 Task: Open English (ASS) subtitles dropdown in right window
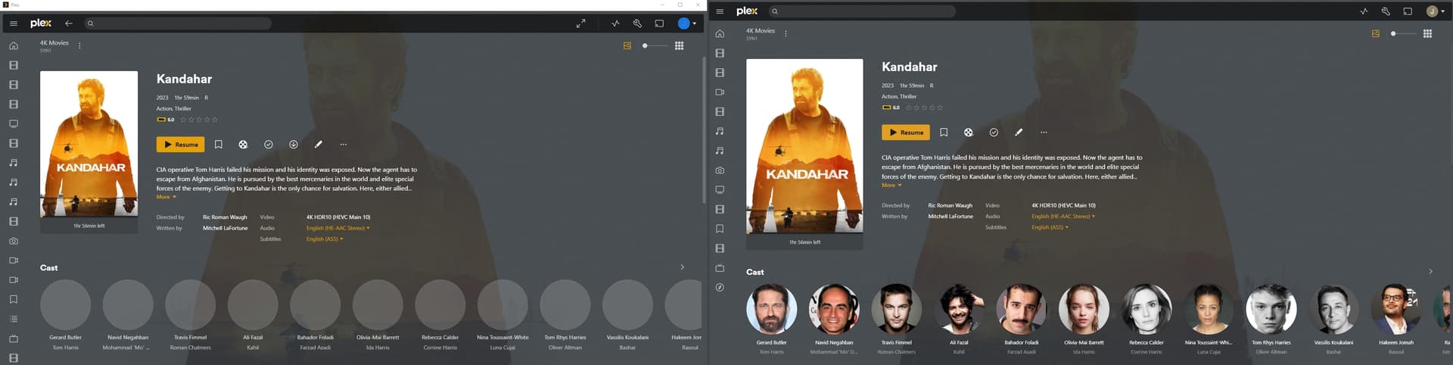[x=1050, y=227]
